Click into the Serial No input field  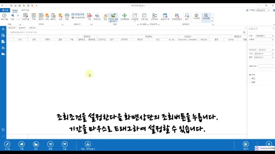coord(265,66)
